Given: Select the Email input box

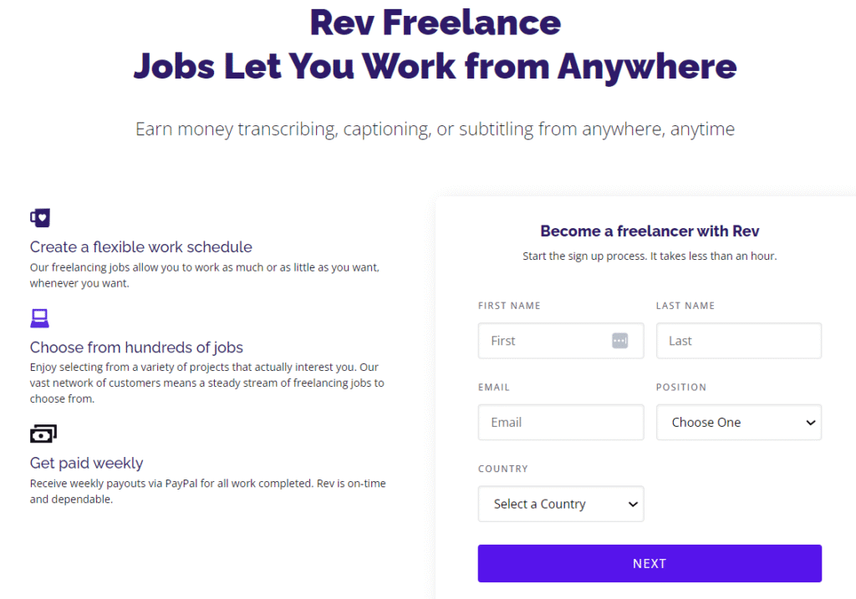Looking at the screenshot, I should coord(561,423).
